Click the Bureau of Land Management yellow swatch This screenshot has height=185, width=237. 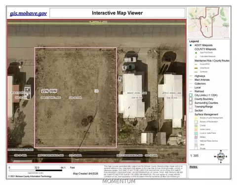coord(196,118)
